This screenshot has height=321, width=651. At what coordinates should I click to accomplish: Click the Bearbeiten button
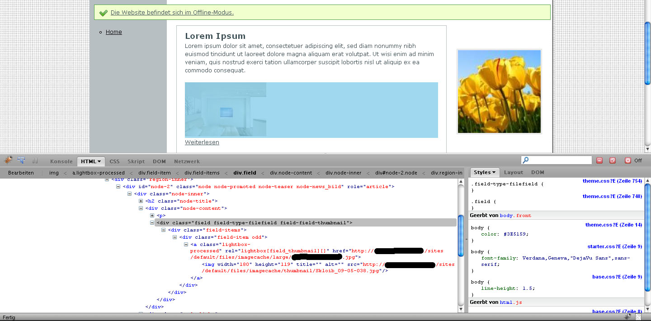21,173
